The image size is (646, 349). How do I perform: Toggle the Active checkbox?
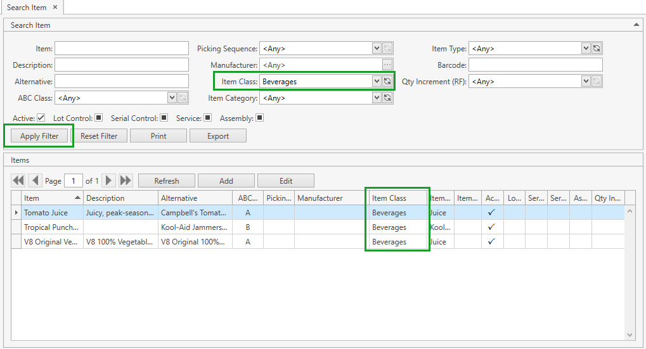[x=41, y=118]
